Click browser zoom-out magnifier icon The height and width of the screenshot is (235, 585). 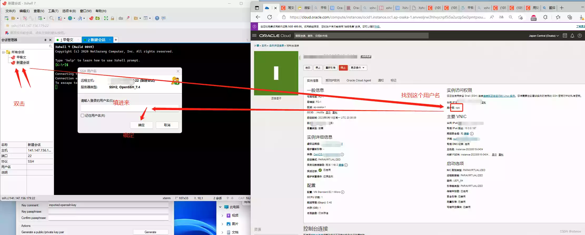[x=511, y=17]
